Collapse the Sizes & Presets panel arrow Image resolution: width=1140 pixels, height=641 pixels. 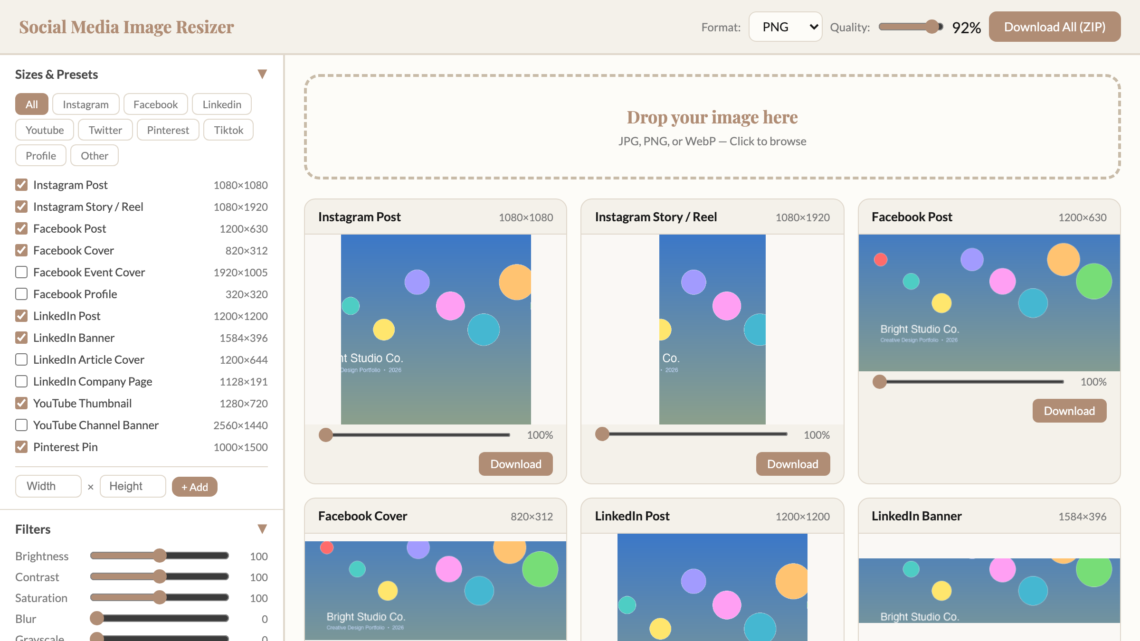[262, 74]
